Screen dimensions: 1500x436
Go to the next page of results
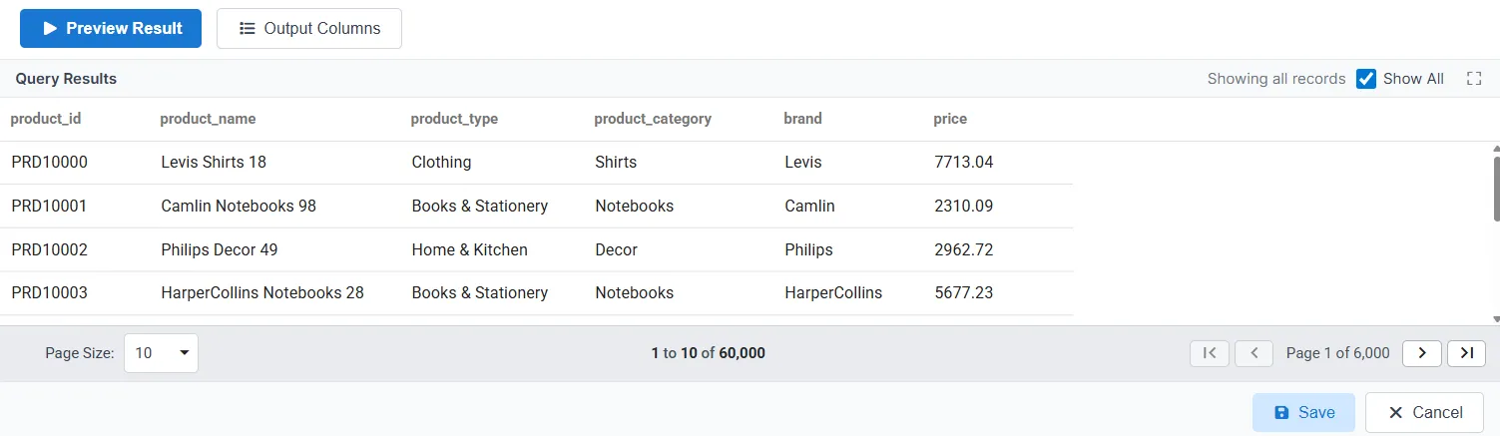pos(1421,353)
